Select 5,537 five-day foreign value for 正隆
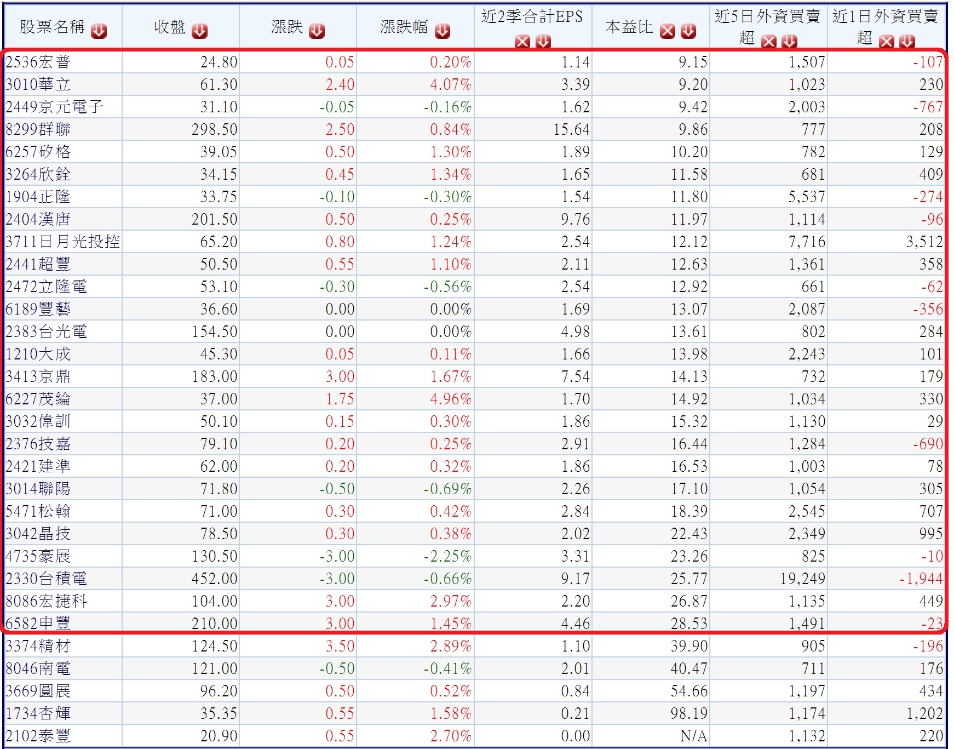This screenshot has width=954, height=749. pos(807,197)
